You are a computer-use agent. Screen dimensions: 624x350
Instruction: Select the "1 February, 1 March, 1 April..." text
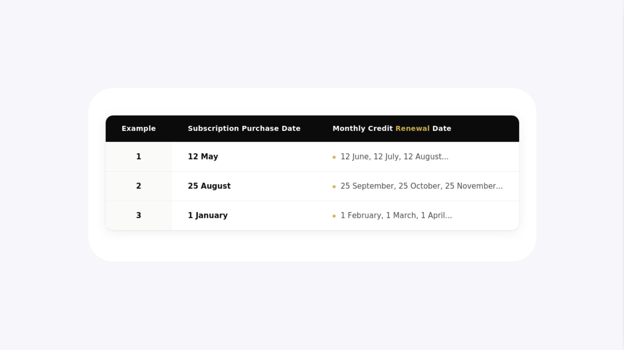point(396,216)
